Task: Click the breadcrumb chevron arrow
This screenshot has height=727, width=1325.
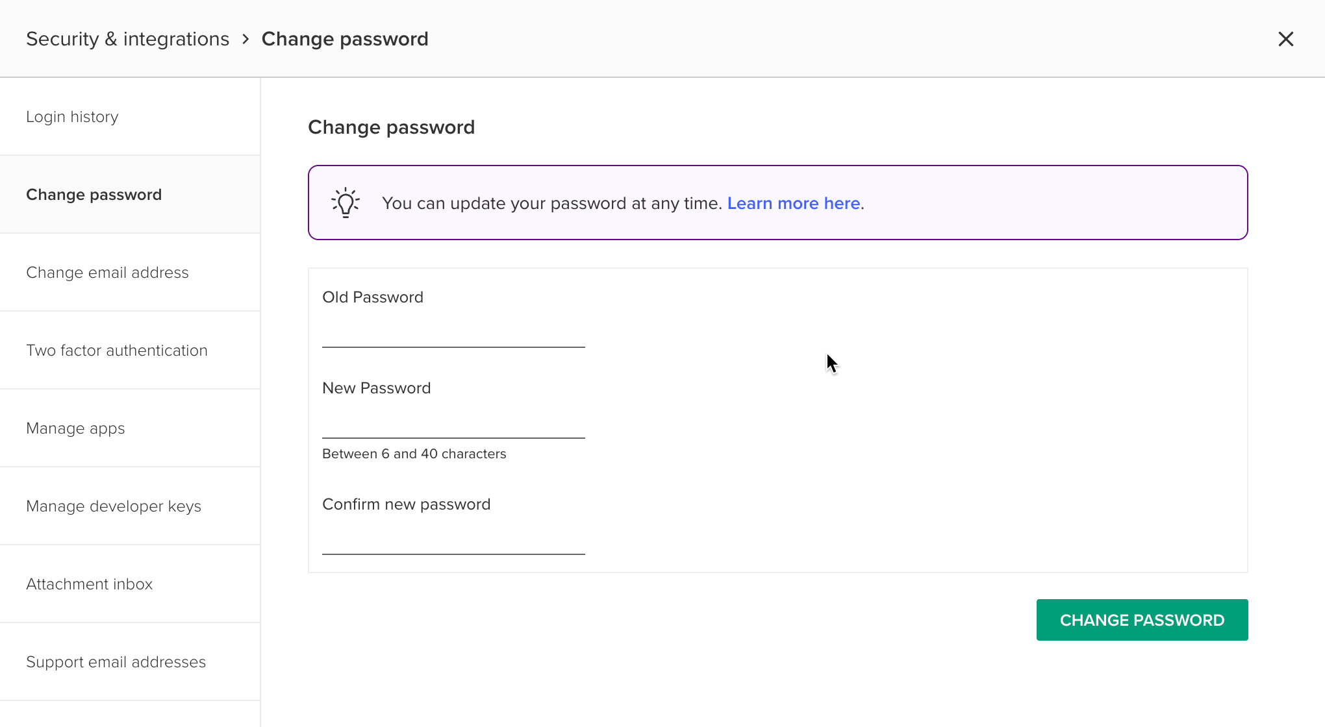Action: tap(246, 39)
